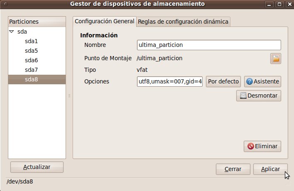Screen dimensions: 294x191
Task: Close dialog with Cerrar button
Action: (233, 169)
